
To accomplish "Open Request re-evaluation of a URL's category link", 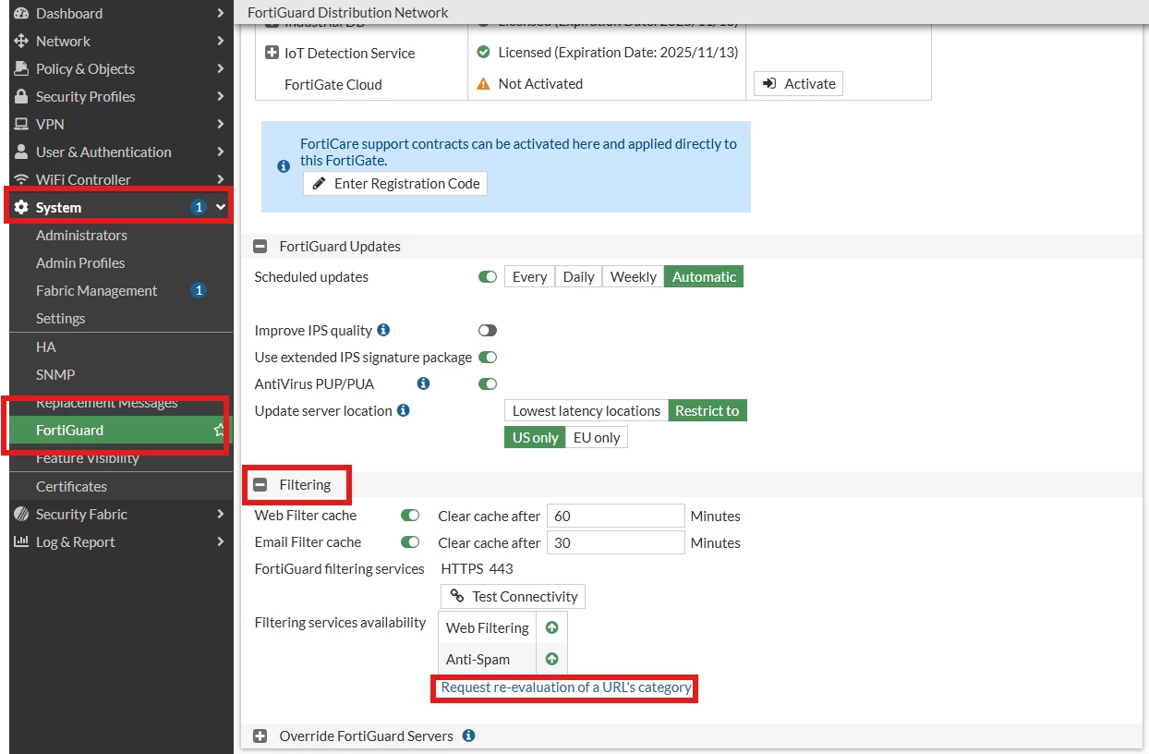I will click(x=566, y=687).
